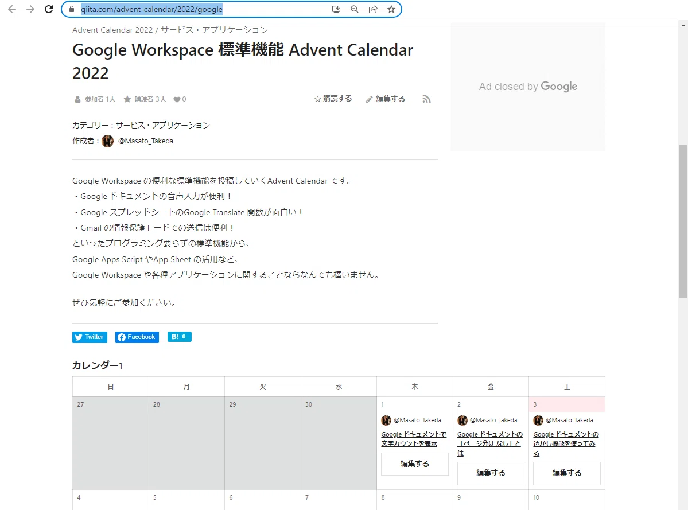Click the browser back arrow

(12, 9)
